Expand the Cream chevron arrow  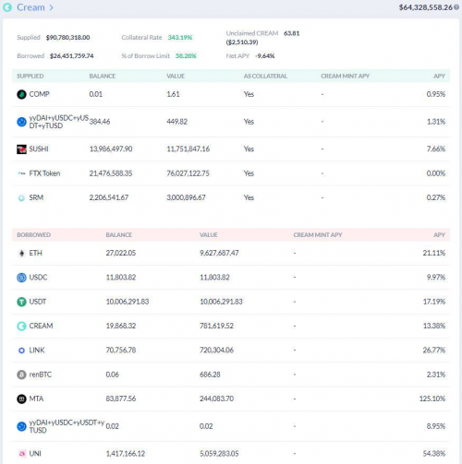(x=51, y=7)
